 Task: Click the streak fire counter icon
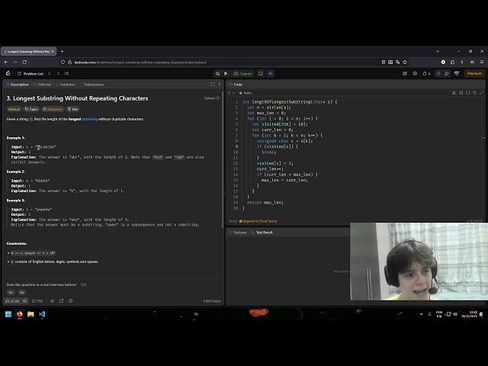point(426,74)
